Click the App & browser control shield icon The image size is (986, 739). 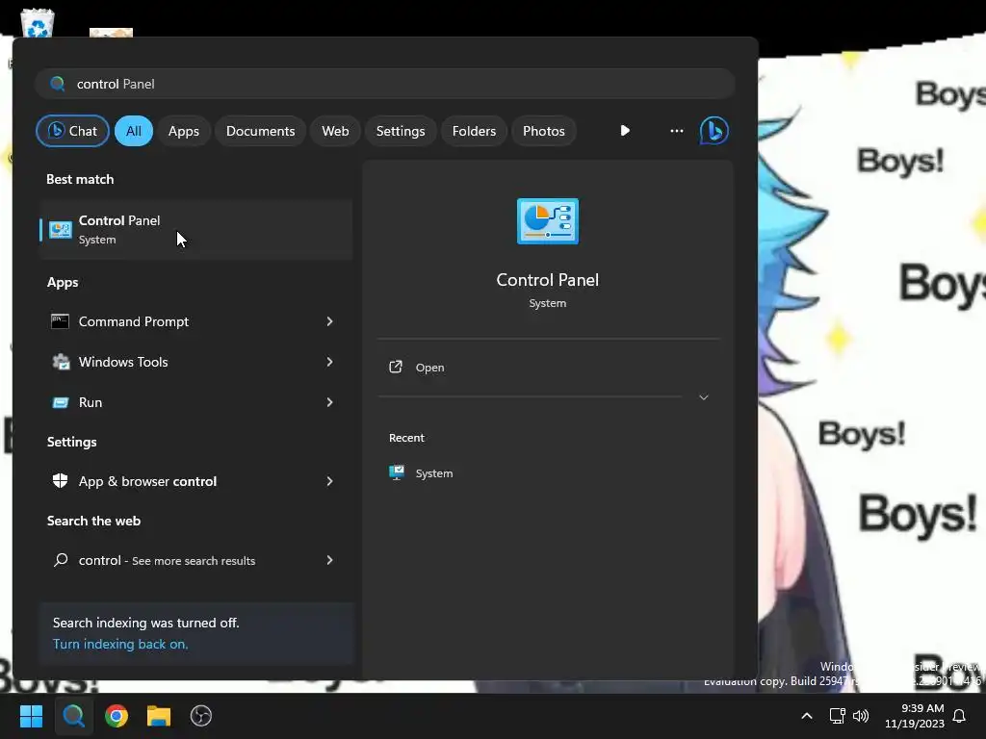[x=61, y=481]
